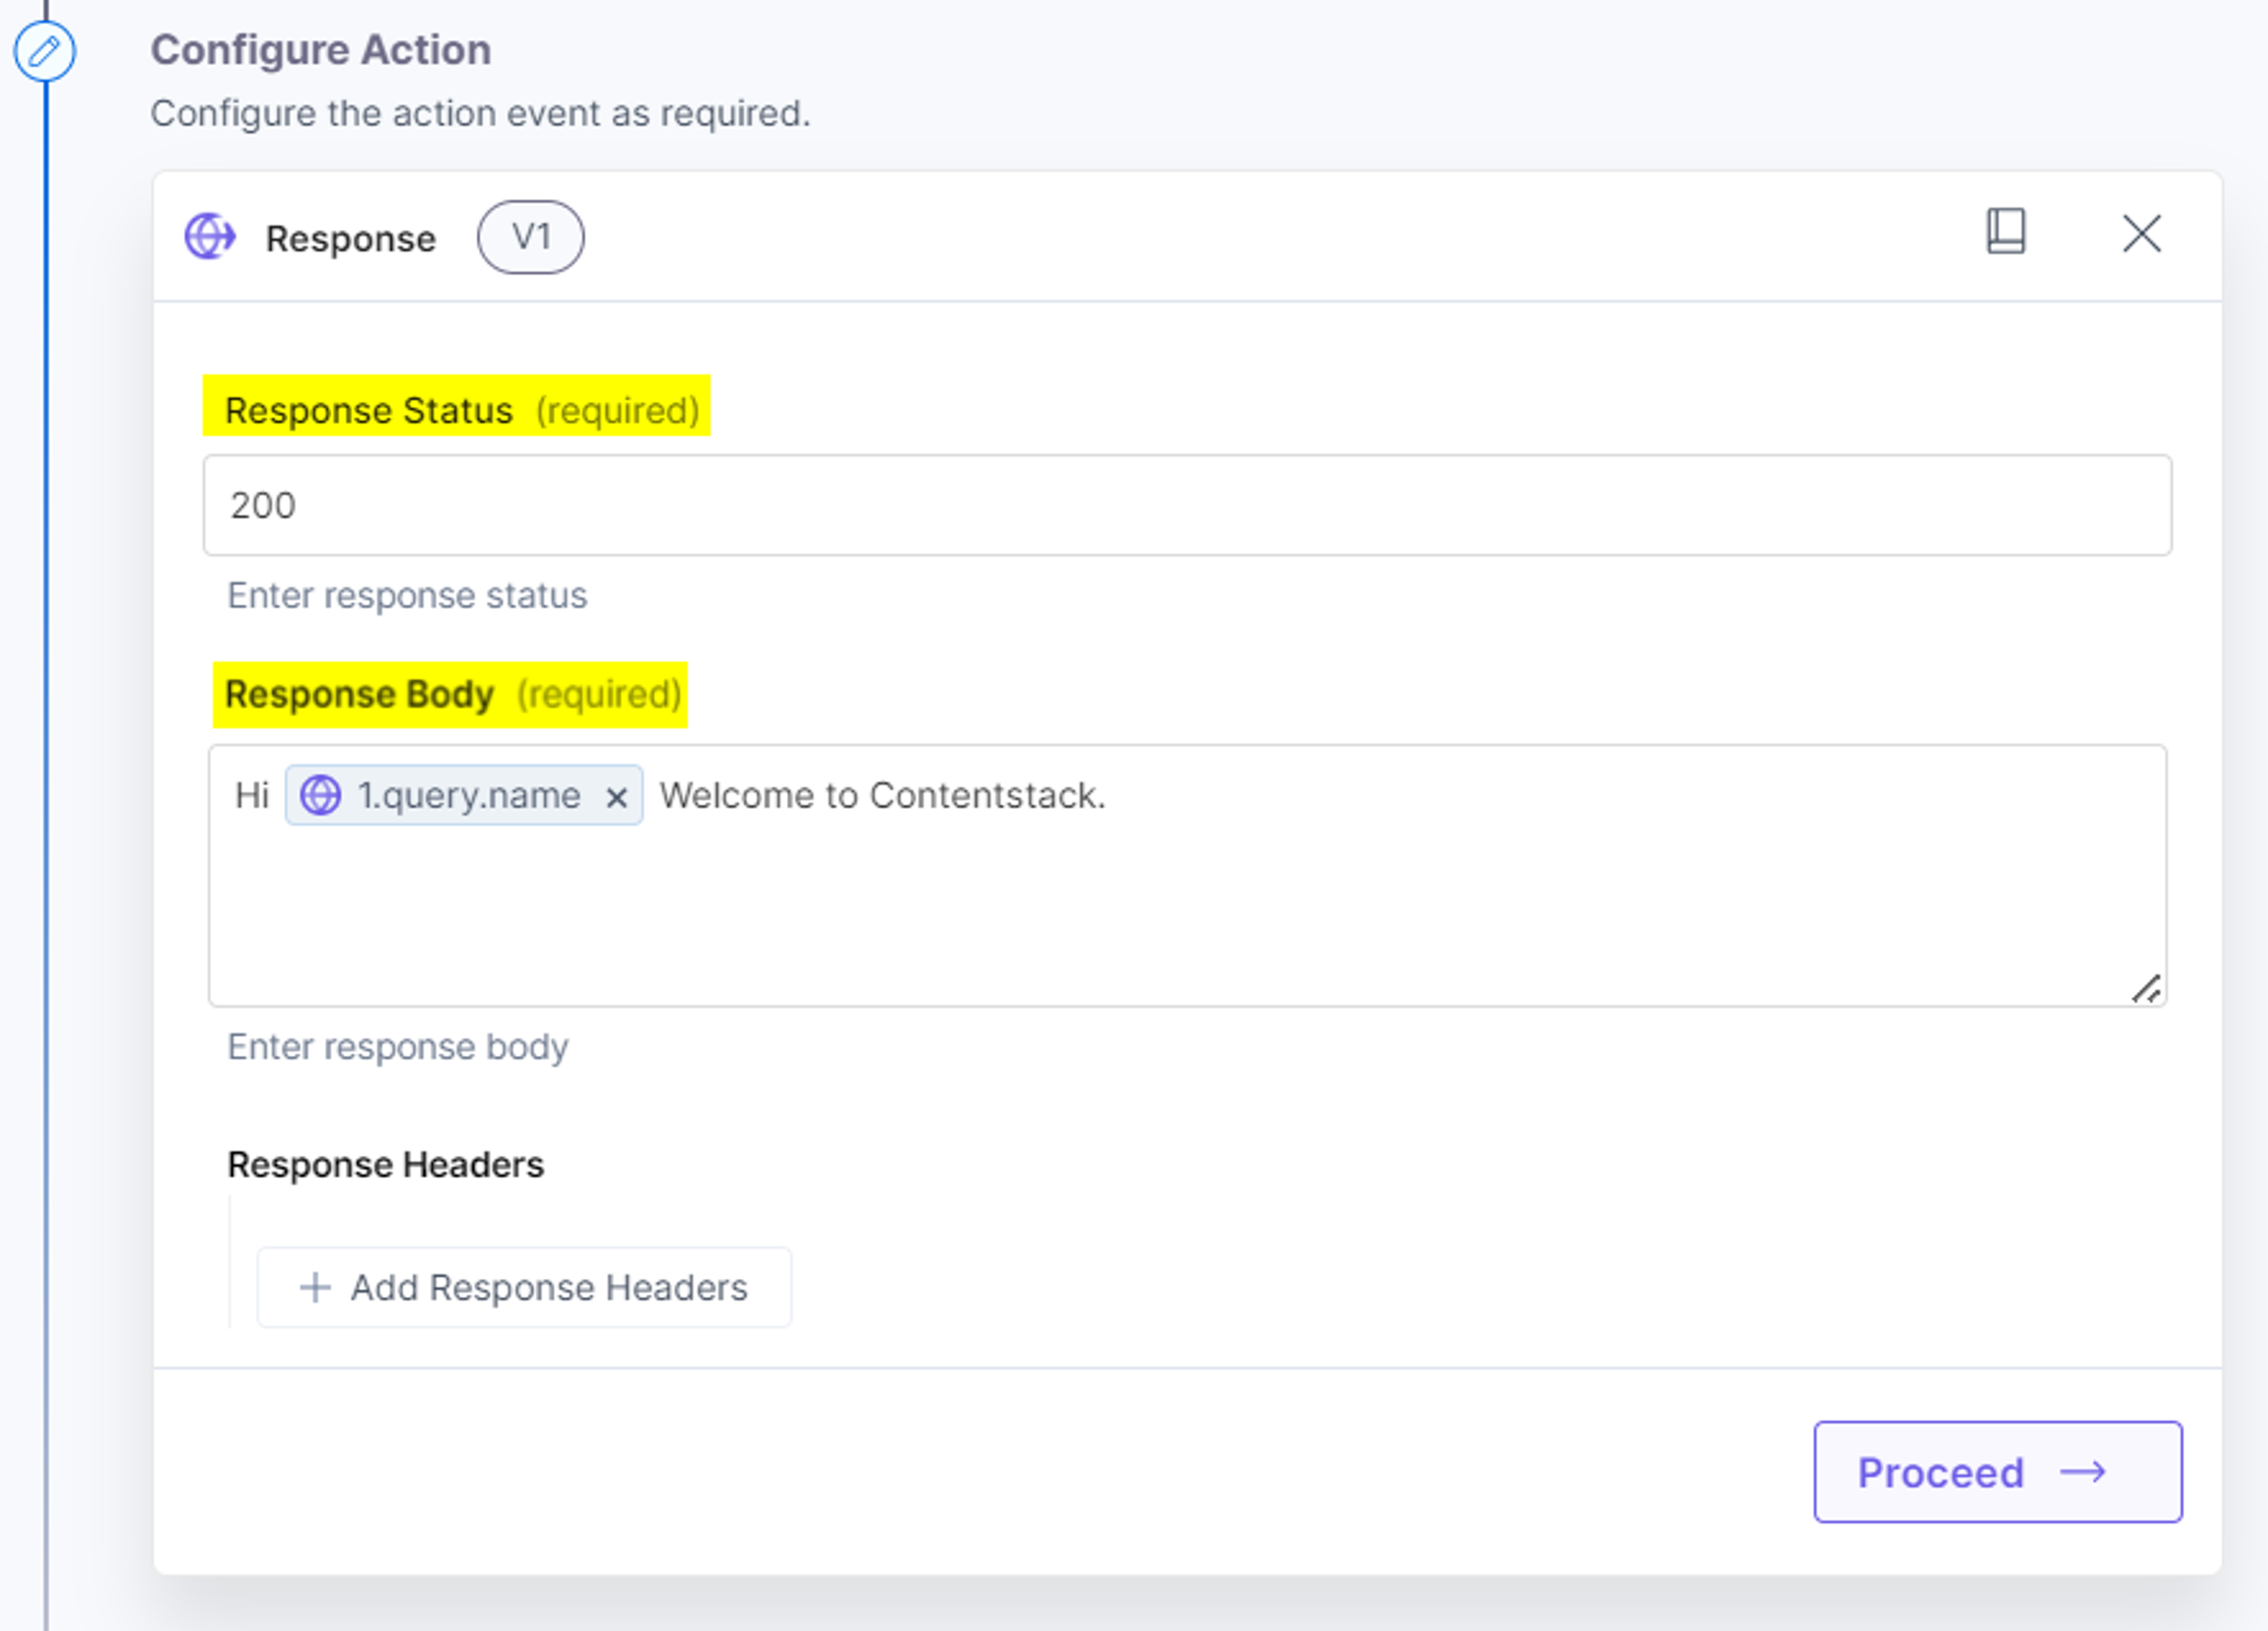
Task: Click the V1 version badge
Action: pyautogui.click(x=531, y=237)
